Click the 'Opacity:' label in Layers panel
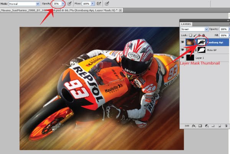This screenshot has height=154, width=230. (x=214, y=29)
